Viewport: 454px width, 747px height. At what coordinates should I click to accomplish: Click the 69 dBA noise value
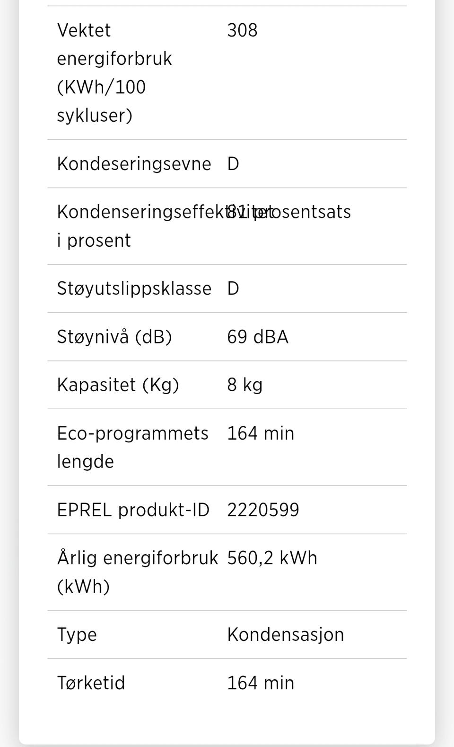pyautogui.click(x=258, y=337)
